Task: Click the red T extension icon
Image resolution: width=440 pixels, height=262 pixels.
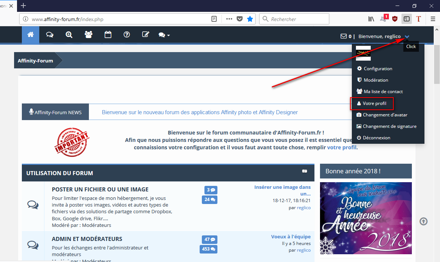Action: pos(419,19)
